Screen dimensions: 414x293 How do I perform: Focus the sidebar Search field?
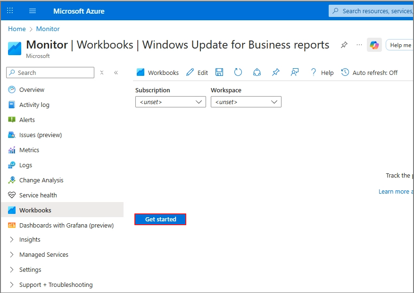click(x=50, y=73)
